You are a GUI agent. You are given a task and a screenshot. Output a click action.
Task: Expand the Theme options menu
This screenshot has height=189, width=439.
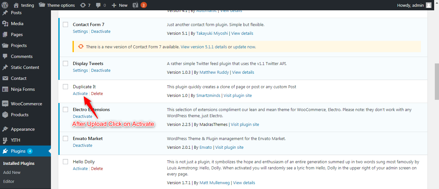57,5
